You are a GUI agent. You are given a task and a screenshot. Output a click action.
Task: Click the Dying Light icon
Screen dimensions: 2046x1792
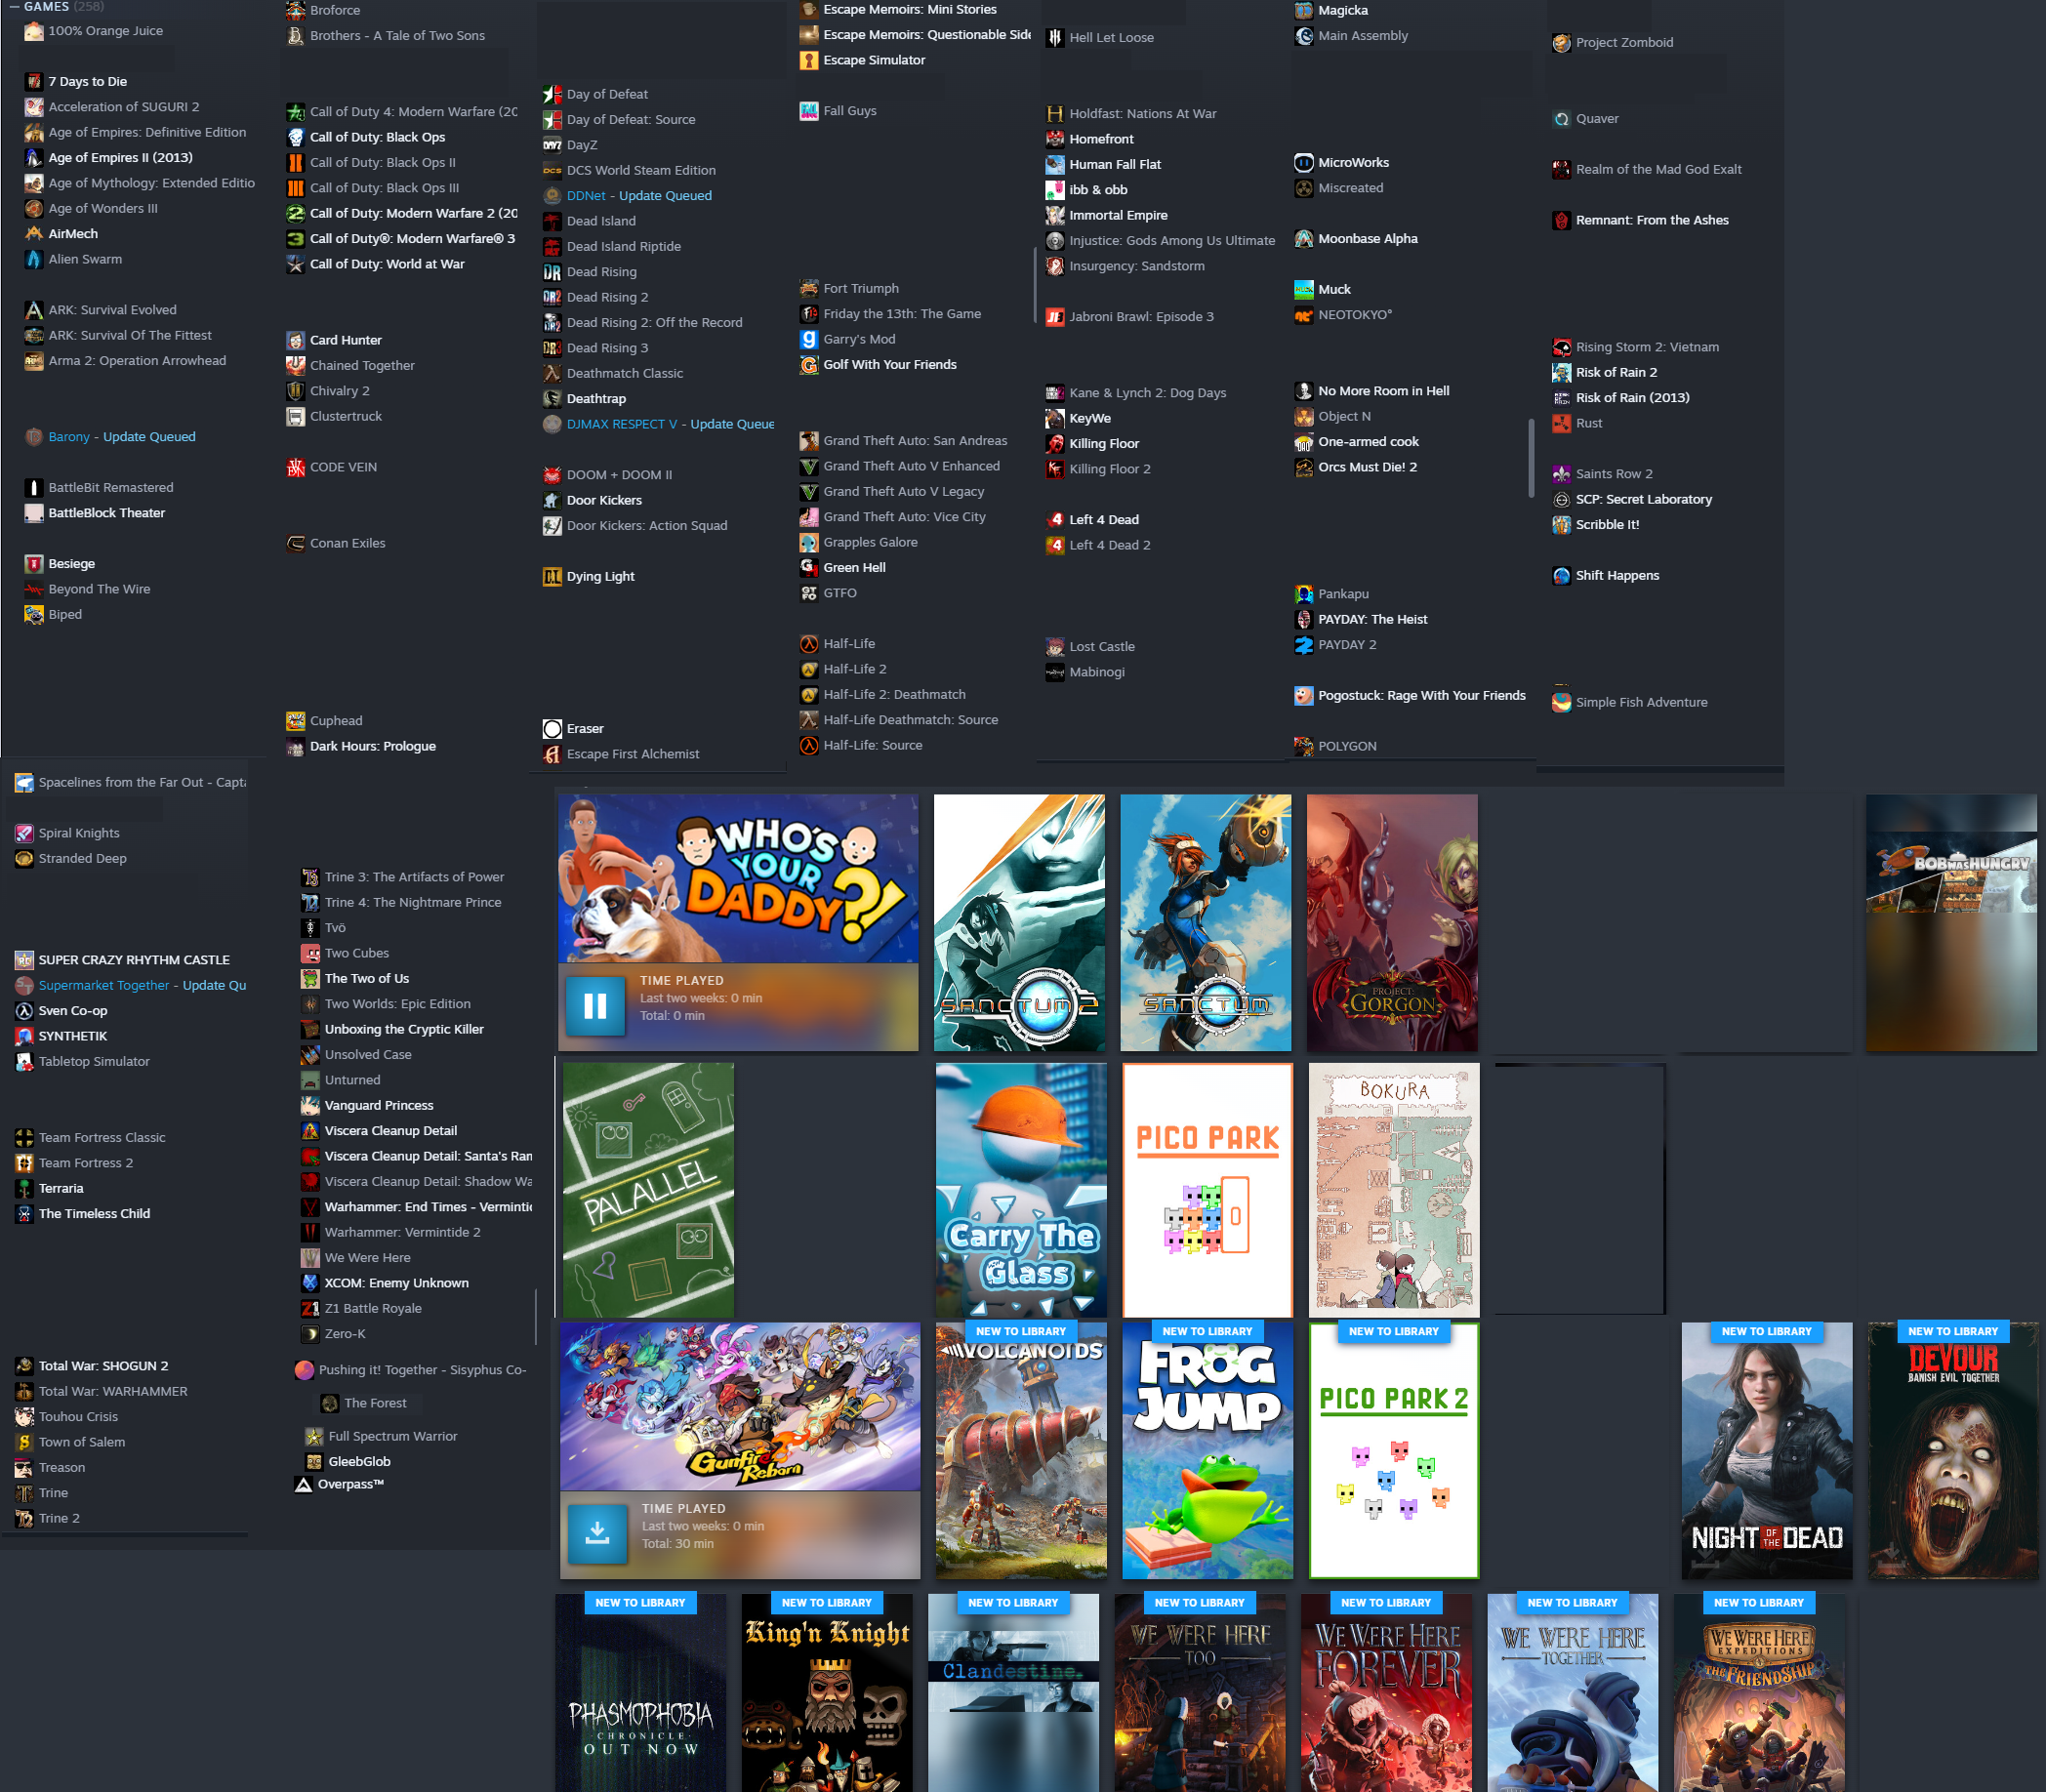pos(552,576)
